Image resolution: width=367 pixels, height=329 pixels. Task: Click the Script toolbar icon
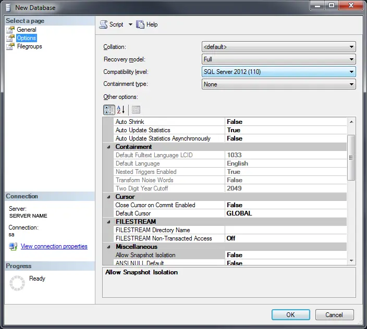[x=103, y=24]
